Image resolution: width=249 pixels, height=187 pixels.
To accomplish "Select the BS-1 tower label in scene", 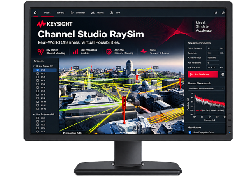I will [x=131, y=100].
